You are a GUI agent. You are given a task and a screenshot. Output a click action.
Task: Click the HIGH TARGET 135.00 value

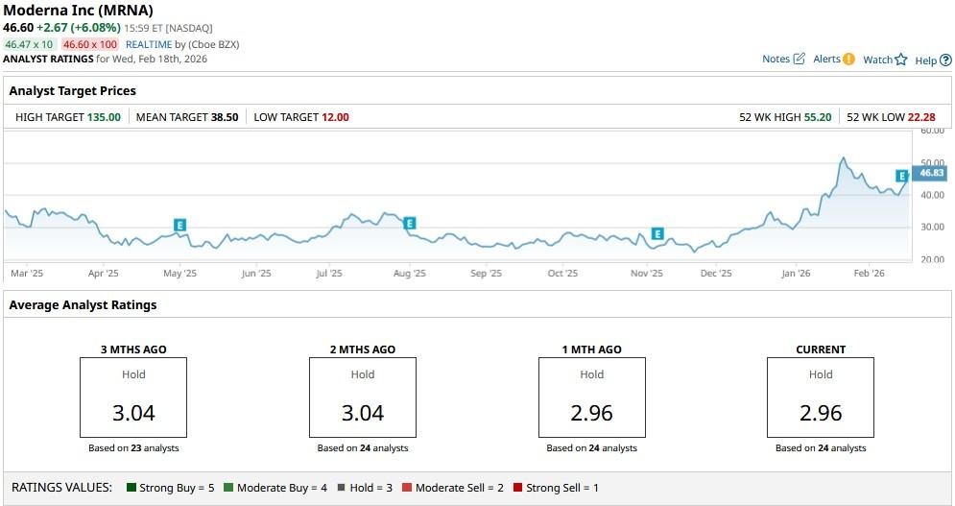[104, 117]
